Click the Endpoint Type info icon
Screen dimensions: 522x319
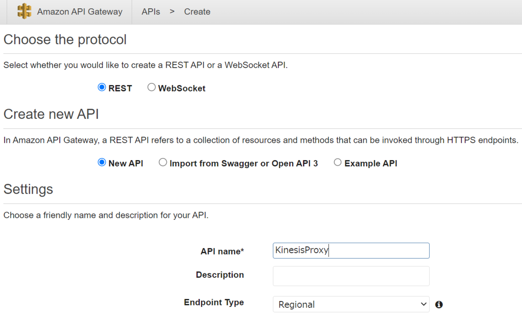(x=439, y=305)
